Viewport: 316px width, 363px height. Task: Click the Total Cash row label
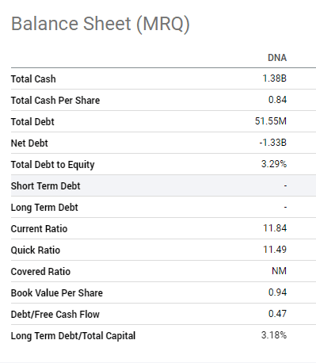click(x=33, y=79)
